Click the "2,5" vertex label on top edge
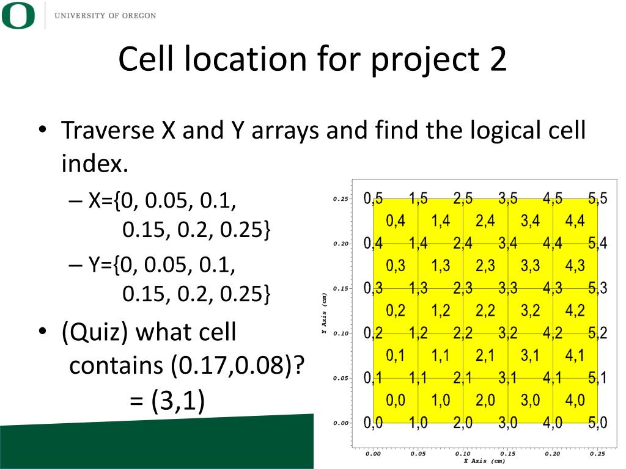This screenshot has height=469, width=626. 463,198
